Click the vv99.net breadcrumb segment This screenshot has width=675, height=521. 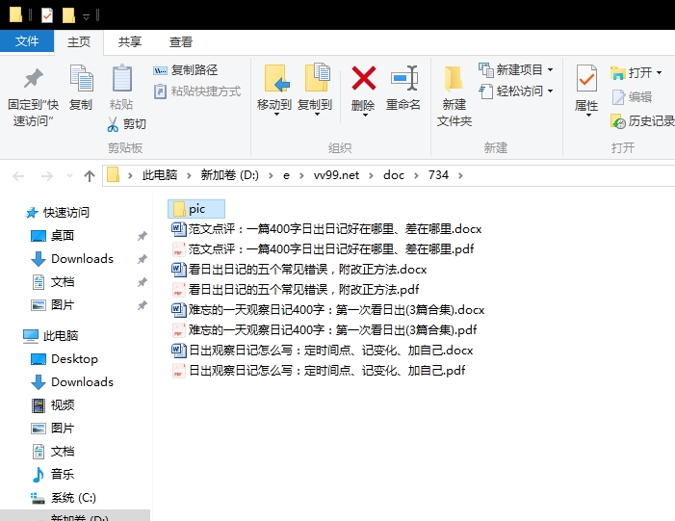pyautogui.click(x=336, y=175)
